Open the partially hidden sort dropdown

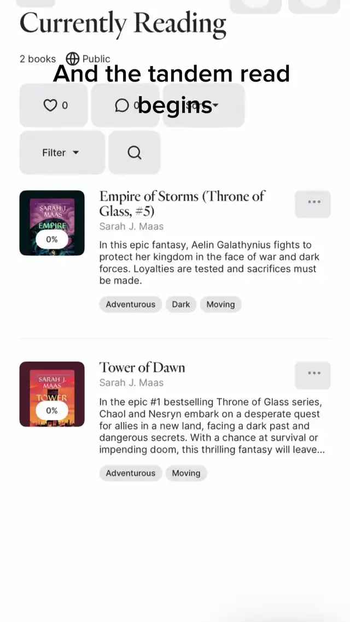coord(203,105)
